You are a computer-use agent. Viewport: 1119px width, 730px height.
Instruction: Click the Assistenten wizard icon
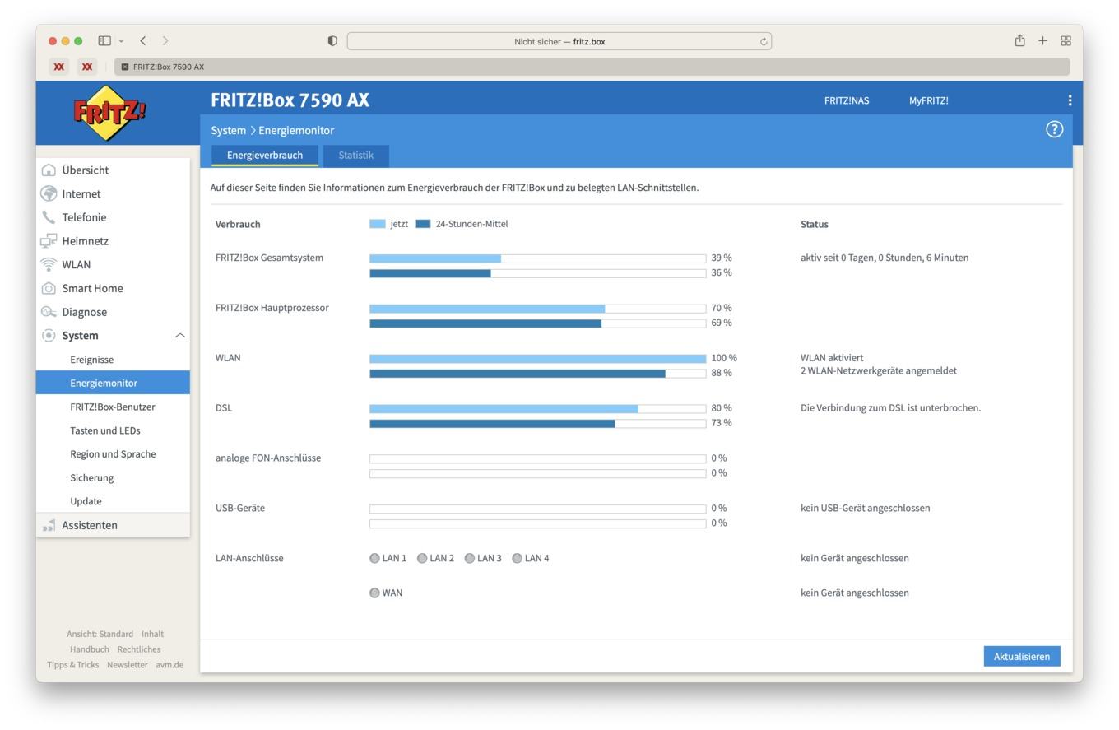point(49,525)
